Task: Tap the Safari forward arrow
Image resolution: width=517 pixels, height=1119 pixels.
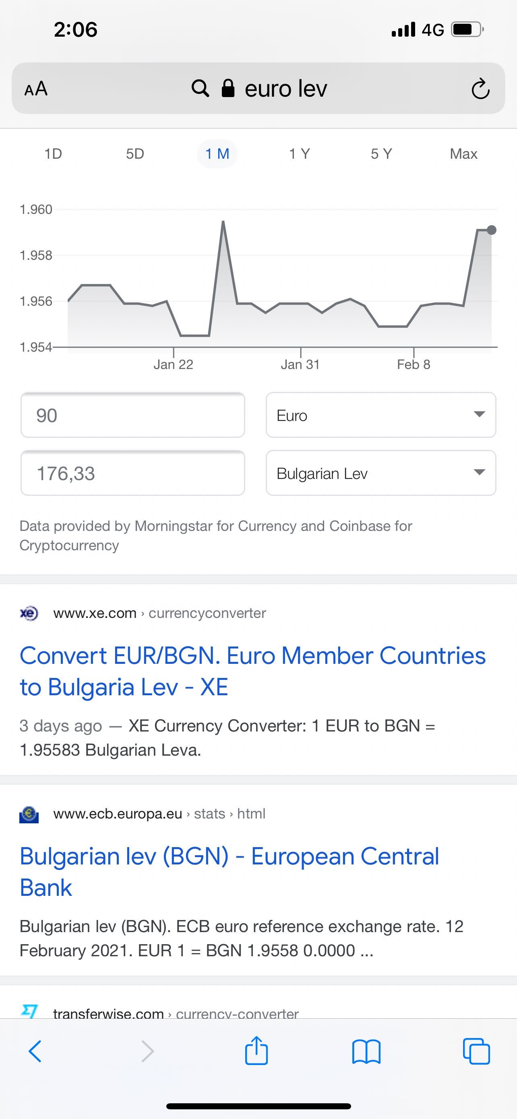Action: click(x=148, y=1051)
